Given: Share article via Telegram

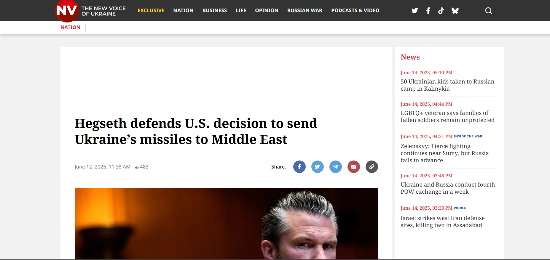Looking at the screenshot, I should point(336,167).
